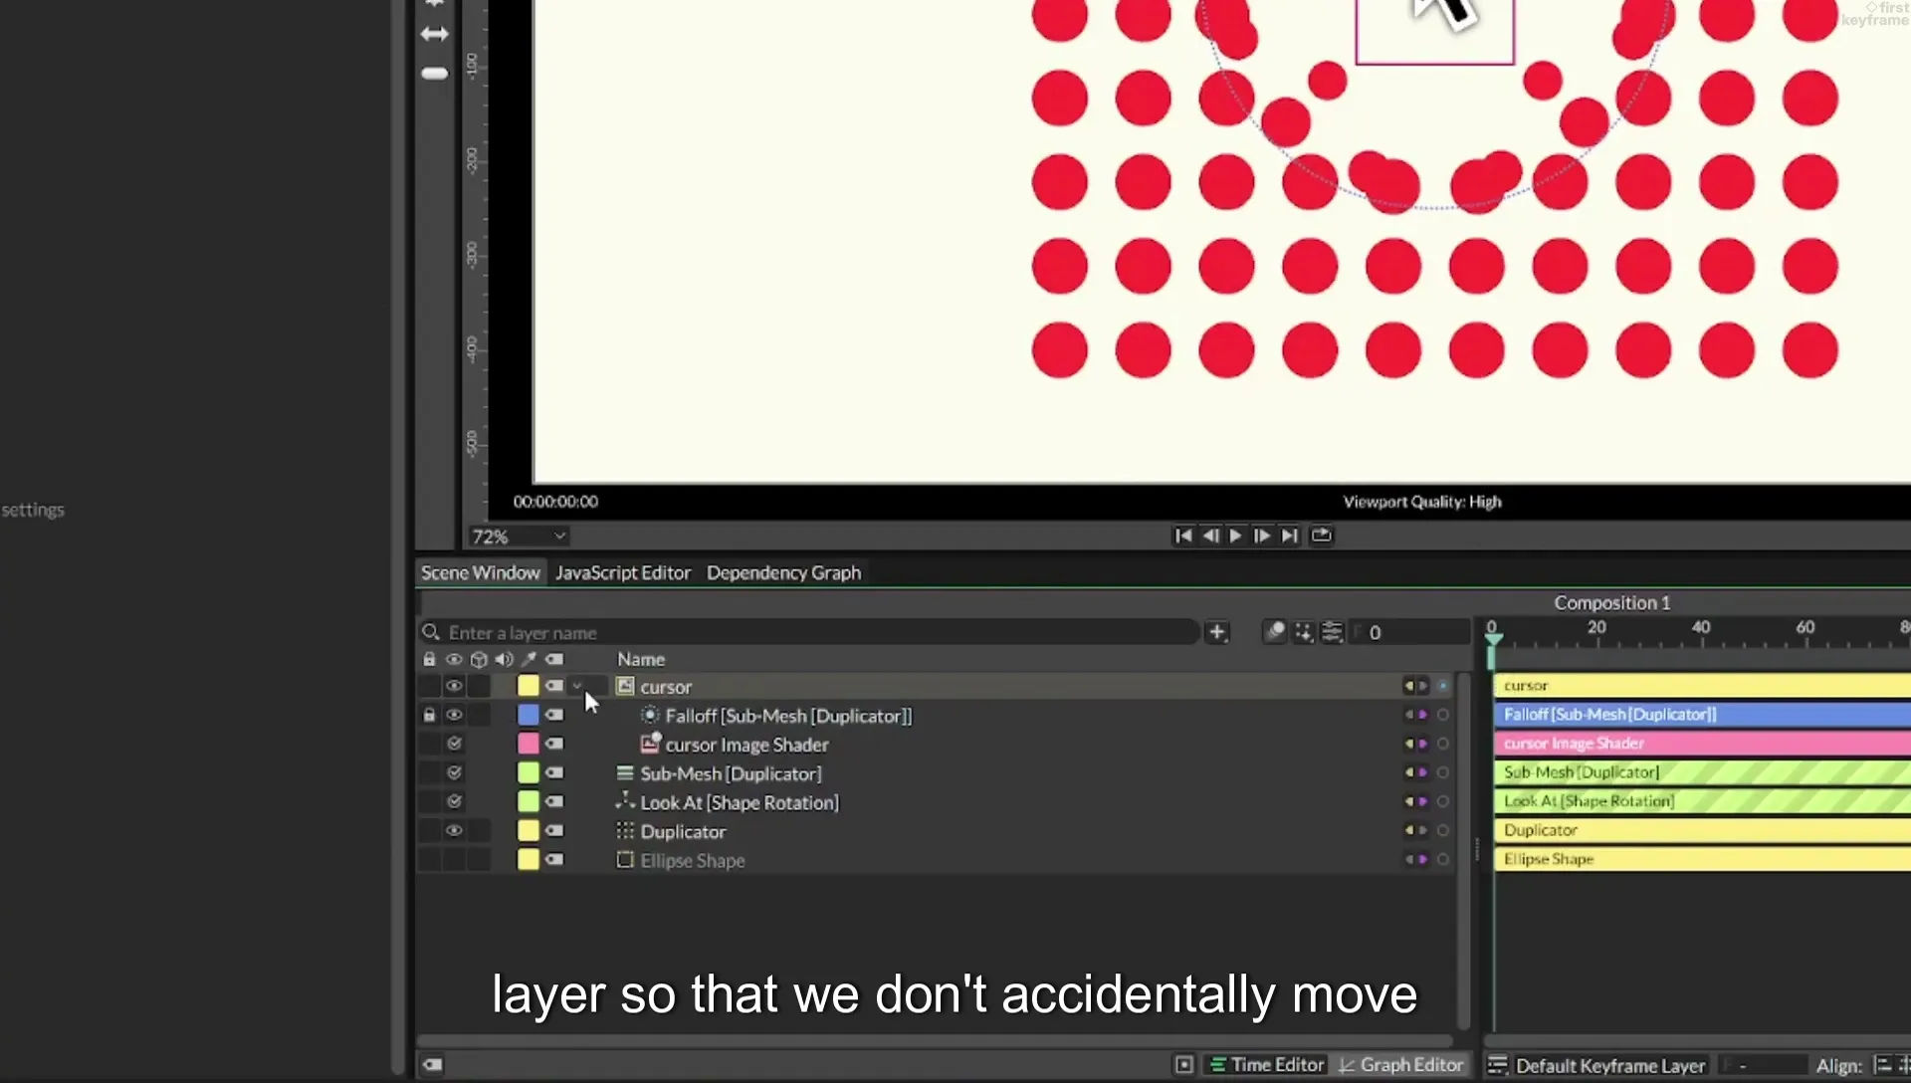The height and width of the screenshot is (1083, 1911).
Task: Toggle the motion blur icon in the timeline toolbar
Action: point(1275,632)
